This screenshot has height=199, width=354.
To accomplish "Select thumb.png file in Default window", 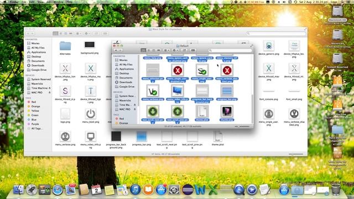I will pyautogui.click(x=227, y=112).
